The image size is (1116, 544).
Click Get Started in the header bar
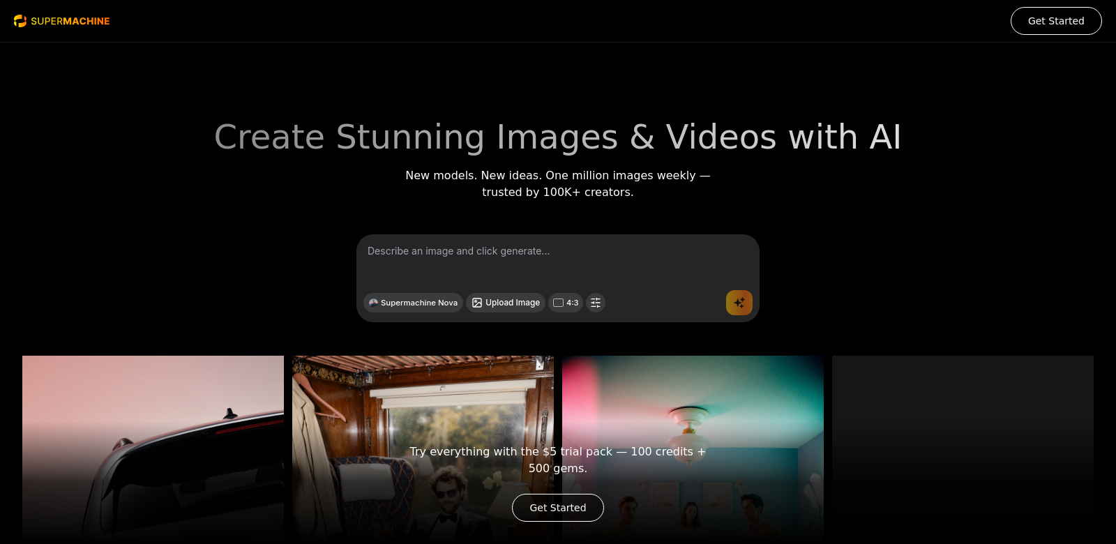coord(1056,21)
